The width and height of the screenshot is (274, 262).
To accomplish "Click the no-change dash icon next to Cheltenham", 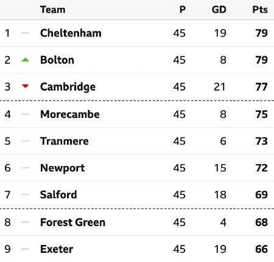I will click(26, 33).
